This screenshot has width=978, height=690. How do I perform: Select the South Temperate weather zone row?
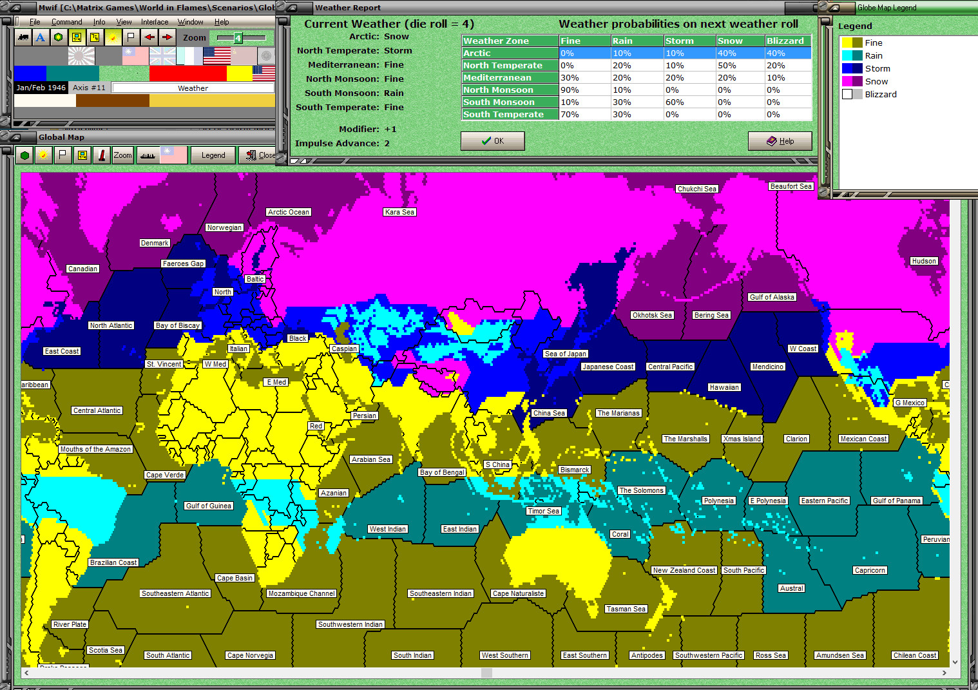pos(637,115)
